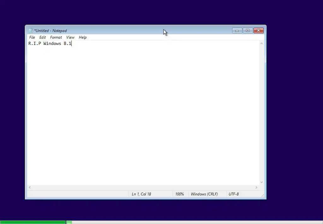Open the Help menu

(83, 37)
